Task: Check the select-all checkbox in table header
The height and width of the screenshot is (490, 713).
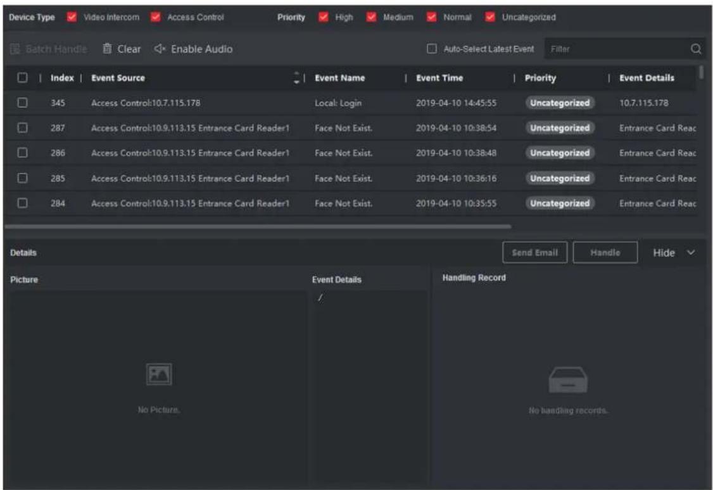Action: [x=22, y=78]
